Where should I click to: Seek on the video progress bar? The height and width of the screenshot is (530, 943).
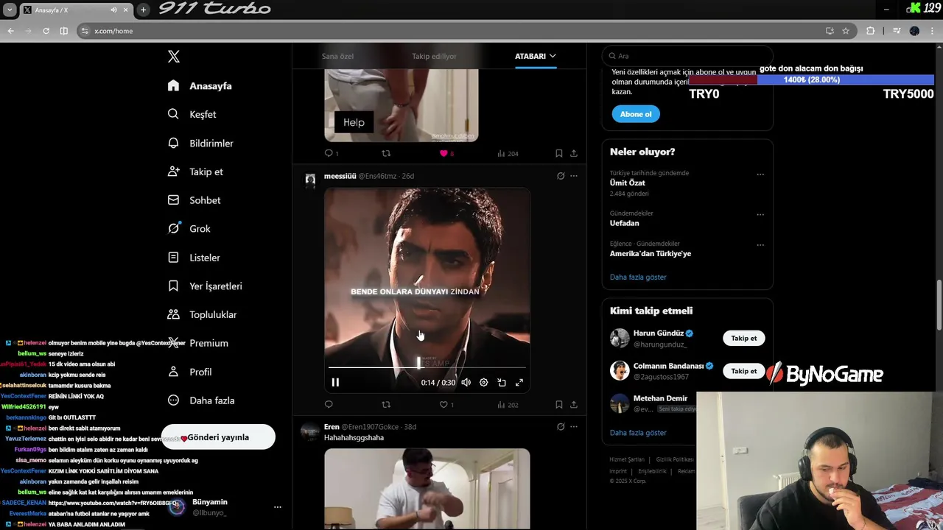tap(427, 367)
